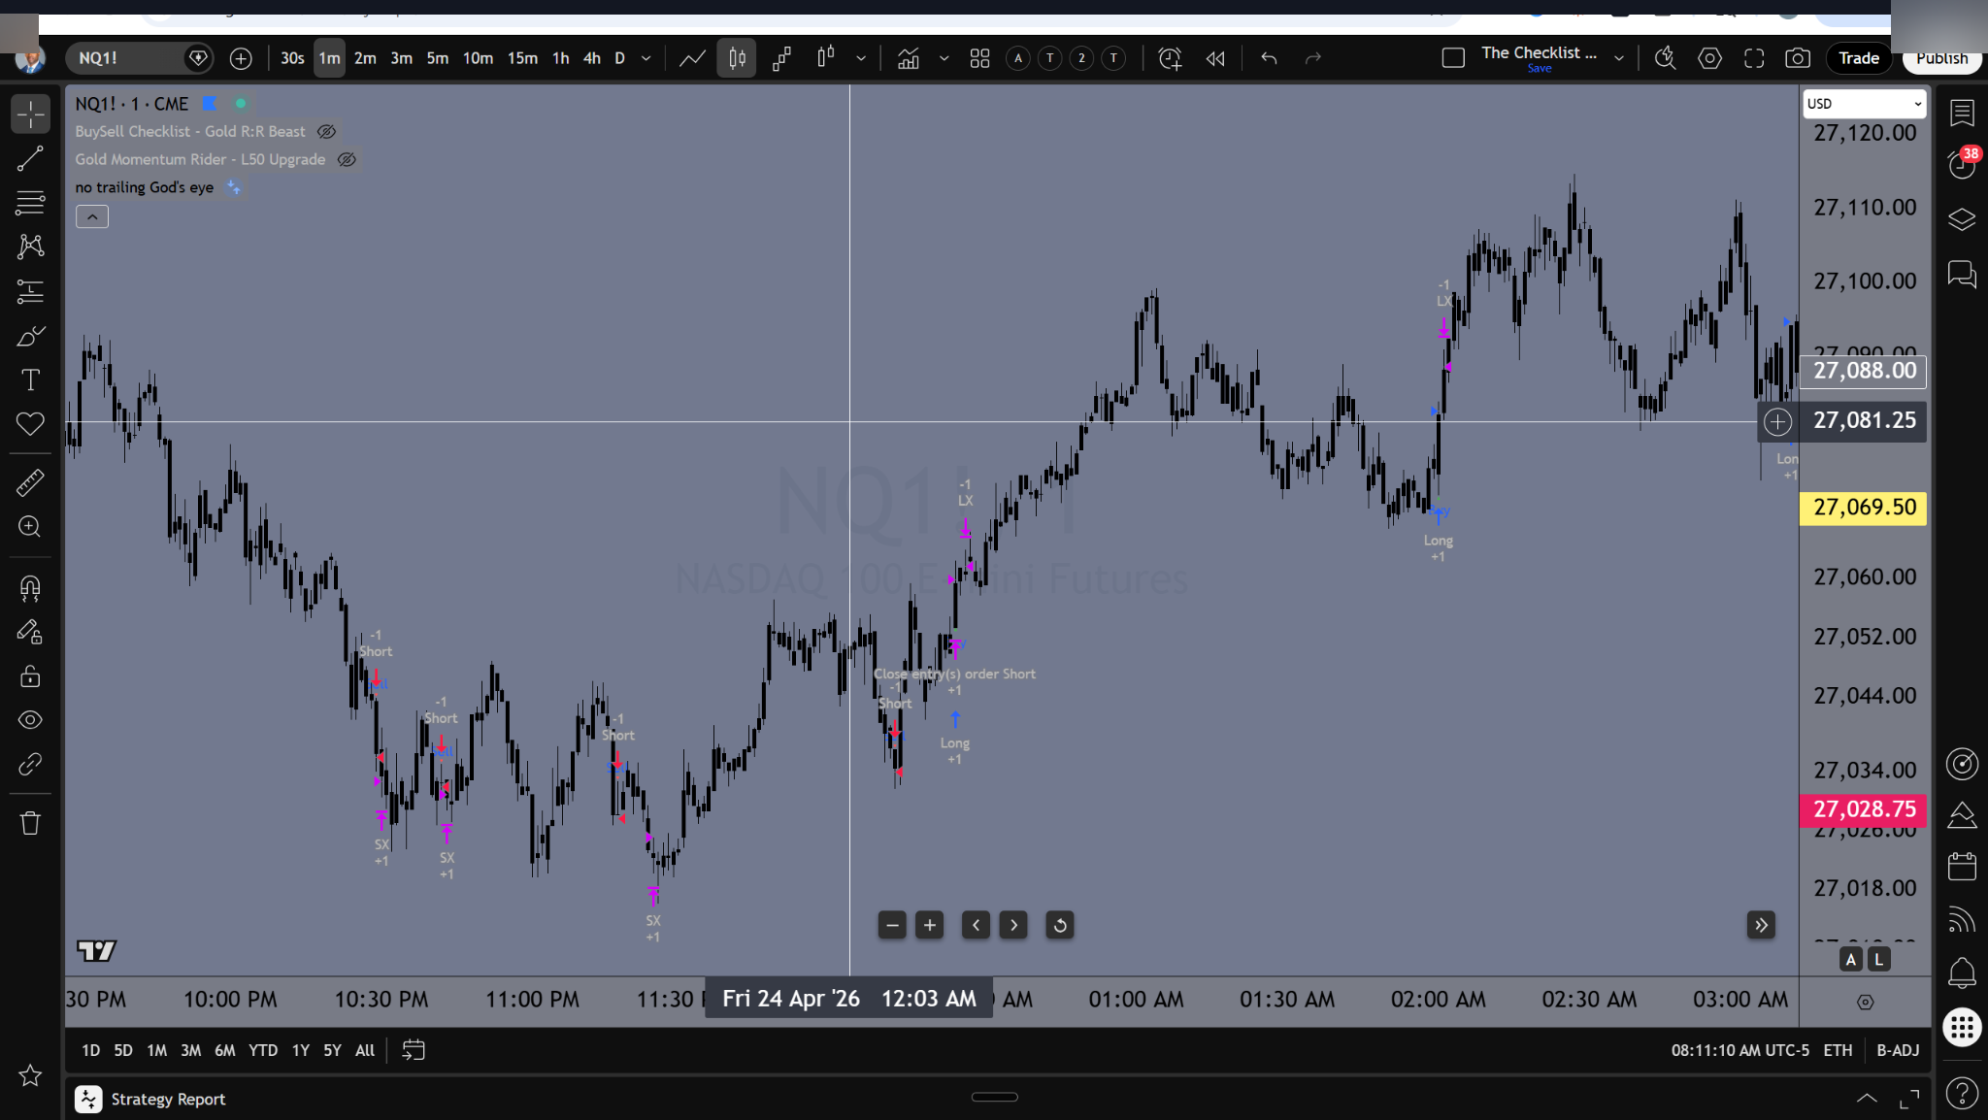Image resolution: width=1988 pixels, height=1120 pixels.
Task: Expand the indicators templates dropdown
Action: tap(943, 58)
